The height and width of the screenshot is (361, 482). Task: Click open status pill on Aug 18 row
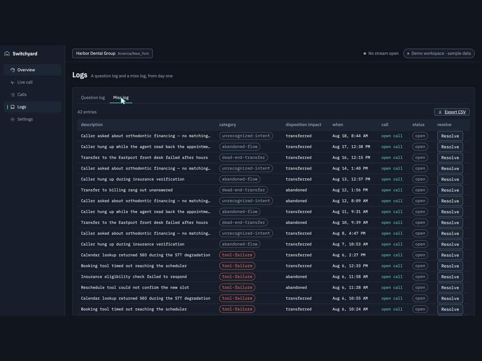tap(420, 136)
